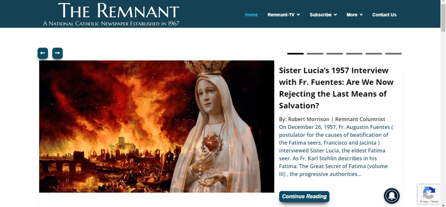
Task: Go to the Home menu item
Action: (252, 15)
